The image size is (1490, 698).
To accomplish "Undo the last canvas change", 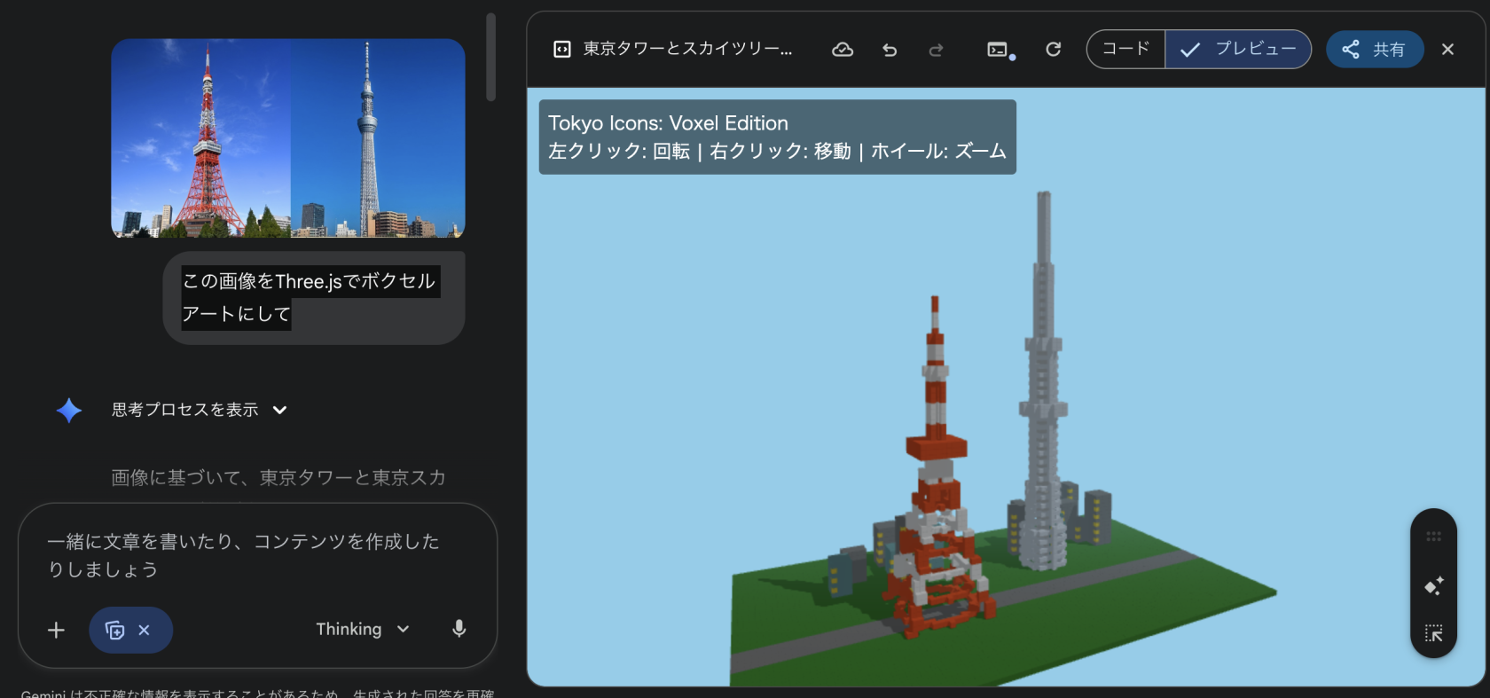I will [x=890, y=50].
